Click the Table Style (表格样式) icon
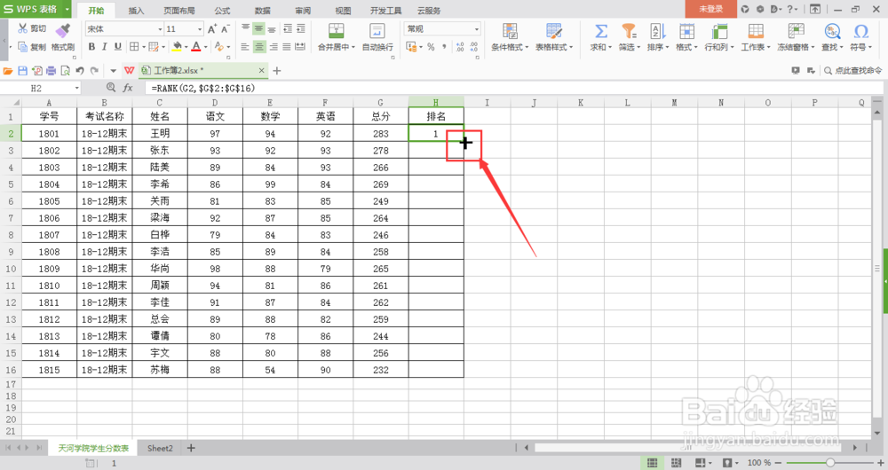The width and height of the screenshot is (888, 470). [x=554, y=30]
